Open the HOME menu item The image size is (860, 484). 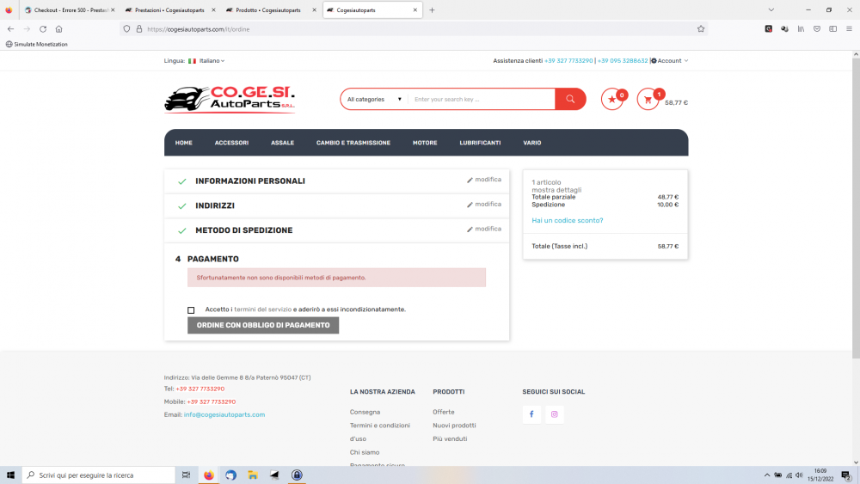click(184, 143)
